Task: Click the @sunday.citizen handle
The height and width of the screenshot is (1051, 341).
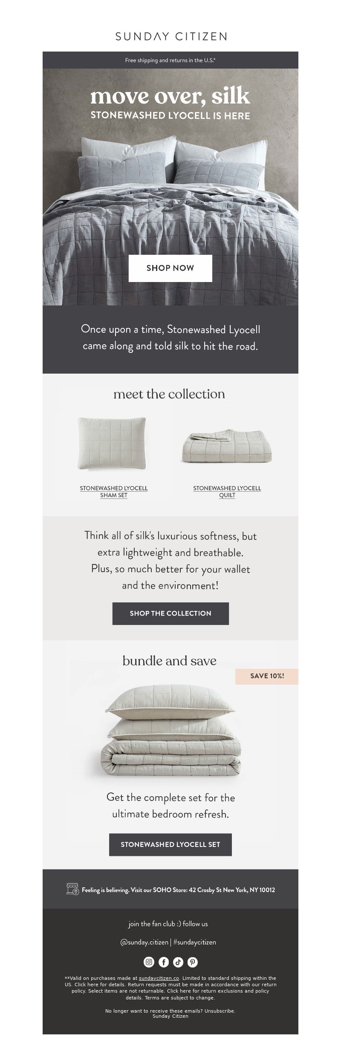Action: tap(144, 942)
